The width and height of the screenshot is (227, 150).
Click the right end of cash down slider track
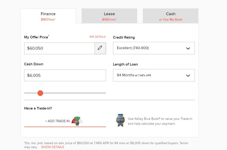click(105, 93)
